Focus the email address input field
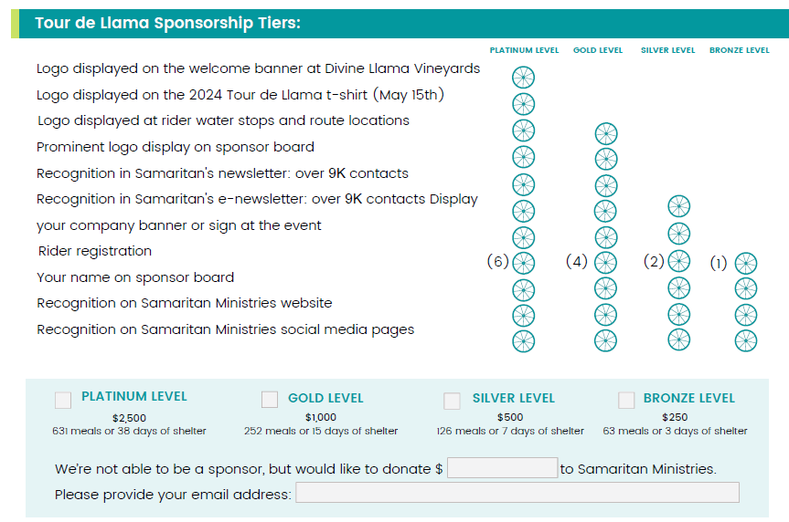Screen dimensions: 789x522 click(x=517, y=493)
